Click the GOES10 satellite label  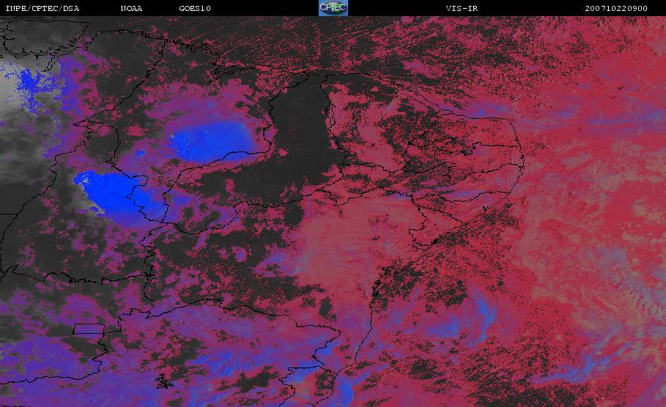click(x=195, y=9)
